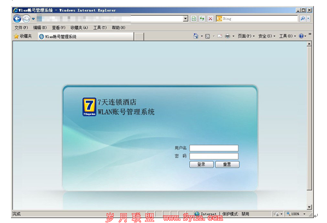
Task: Click the zoom level 100% status button
Action: click(x=293, y=214)
